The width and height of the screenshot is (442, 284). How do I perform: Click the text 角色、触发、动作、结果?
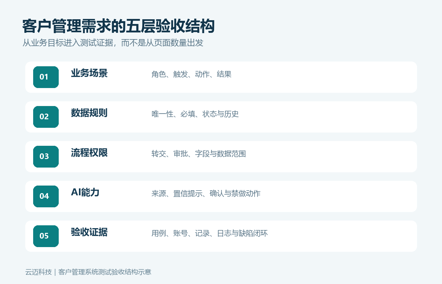tap(192, 74)
